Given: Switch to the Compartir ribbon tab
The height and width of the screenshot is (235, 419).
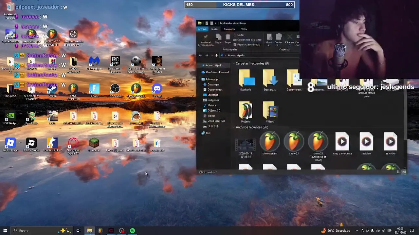Looking at the screenshot, I should [229, 29].
